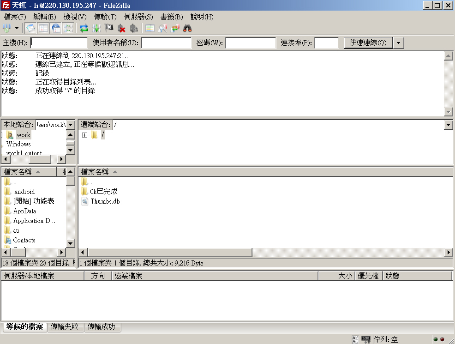Open the 本地站台 path dropdown
455x344 pixels.
(x=71, y=125)
